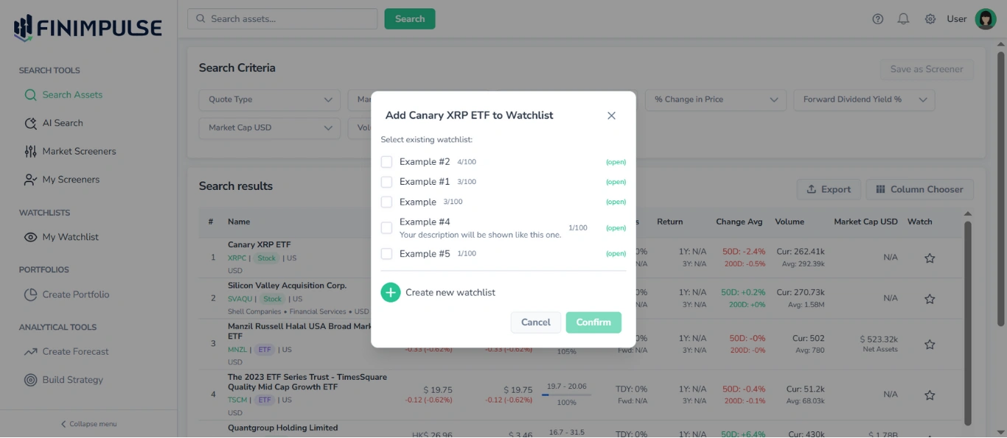Open the Forward Dividend Yield % dropdown
Viewport: 1007px width, 438px height.
pyautogui.click(x=863, y=99)
